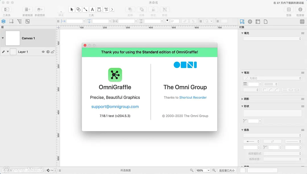Add a layer via 新建图层 icon

(x=40, y=9)
